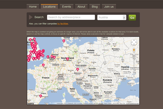Focus the 'Search by address/place' field
The width and height of the screenshot is (163, 109).
tap(71, 17)
